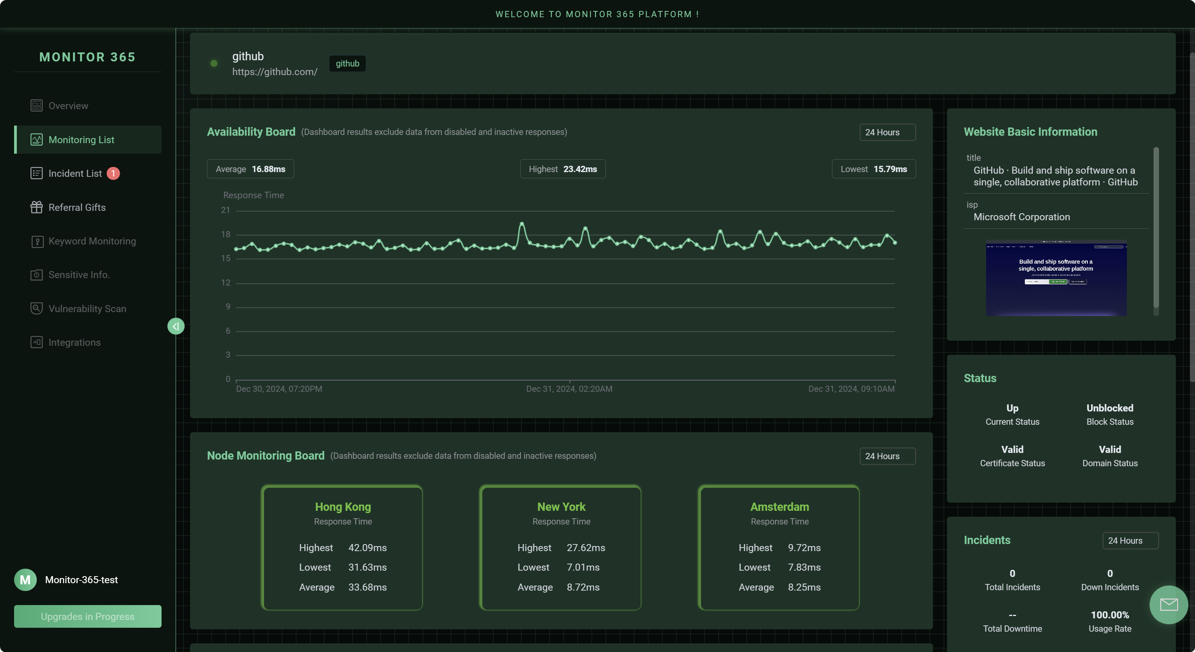1195x652 pixels.
Task: Open Keyword Monitoring section
Action: (x=88, y=241)
